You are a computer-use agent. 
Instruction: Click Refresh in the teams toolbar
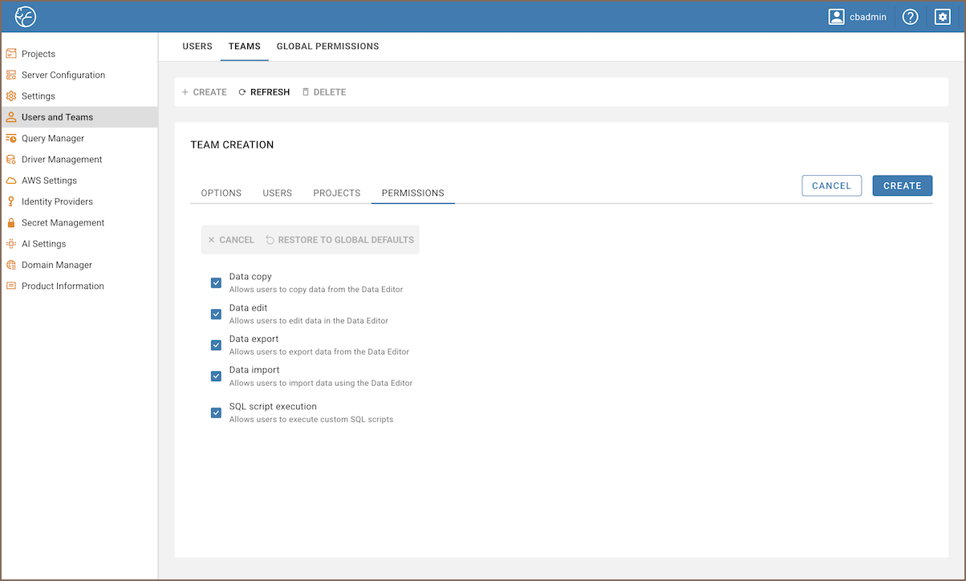(x=264, y=92)
